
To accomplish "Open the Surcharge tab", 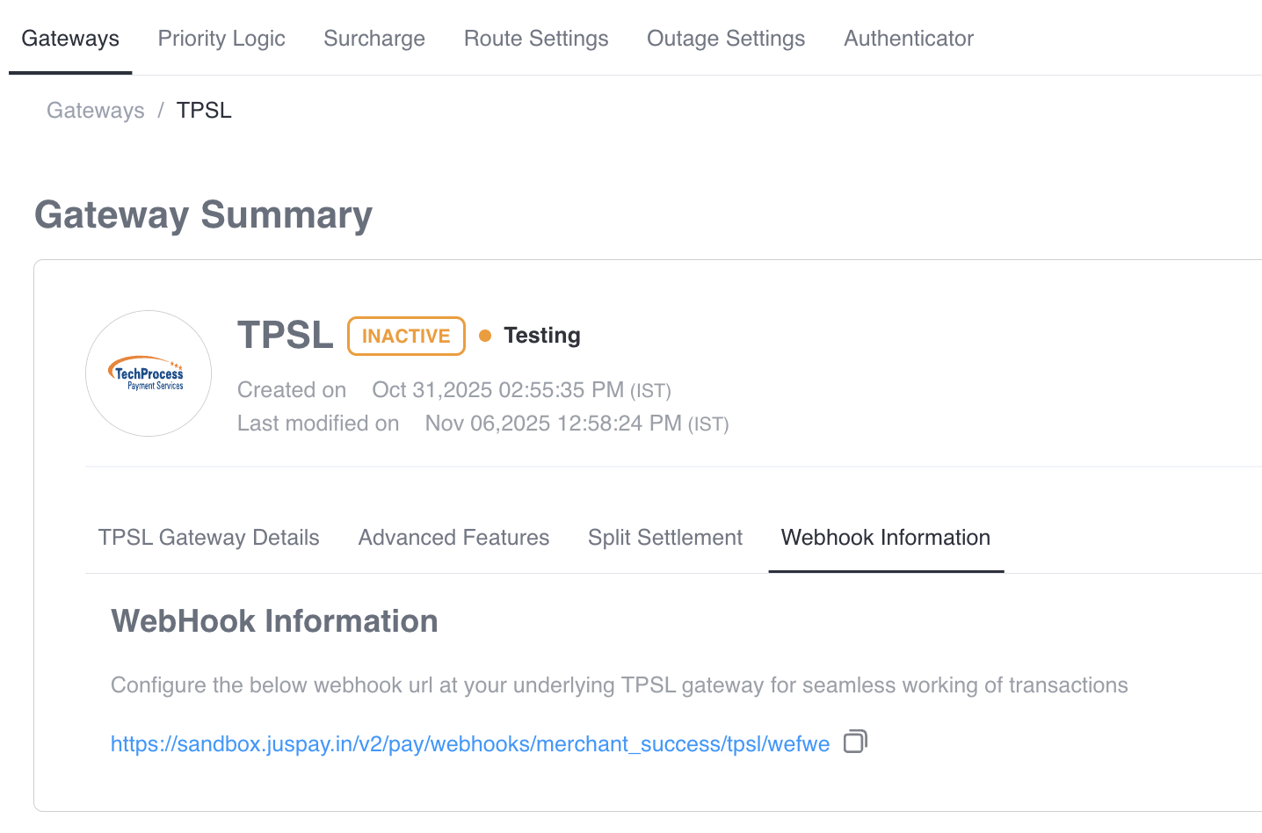I will tap(374, 39).
